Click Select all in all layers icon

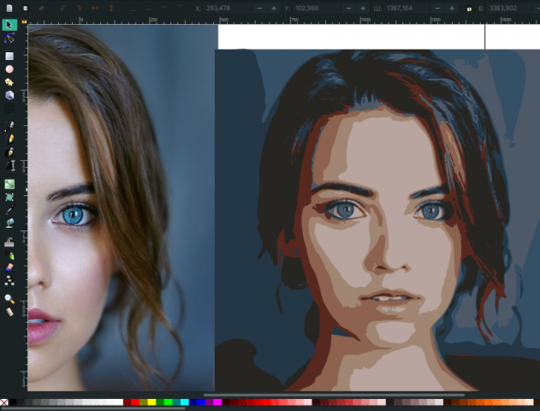25,9
